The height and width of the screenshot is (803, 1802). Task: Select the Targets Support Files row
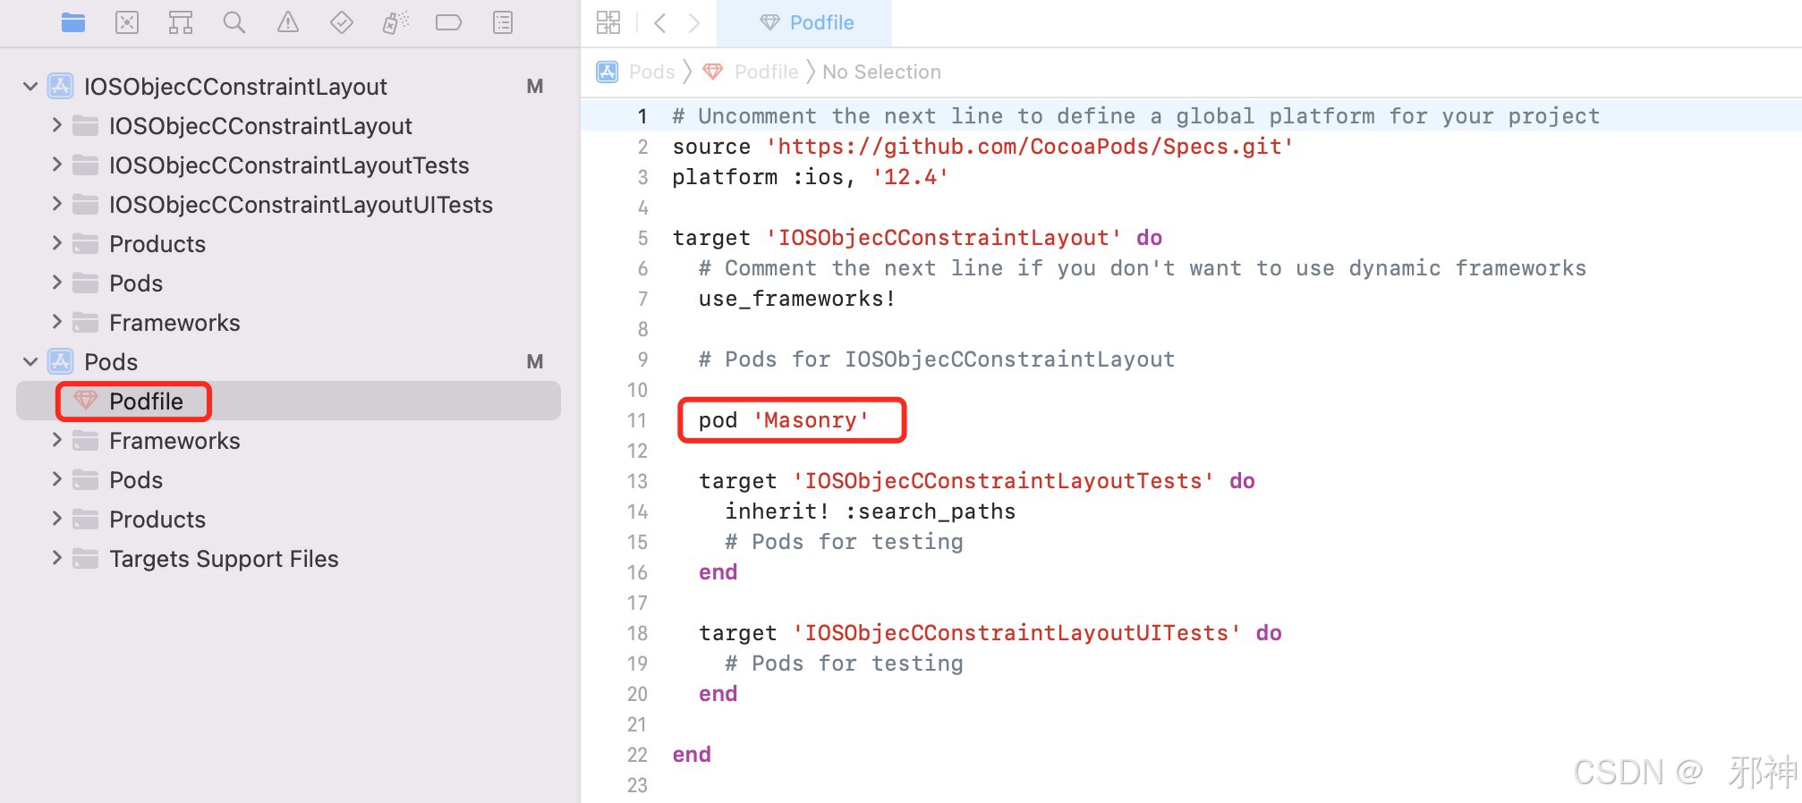click(x=288, y=559)
